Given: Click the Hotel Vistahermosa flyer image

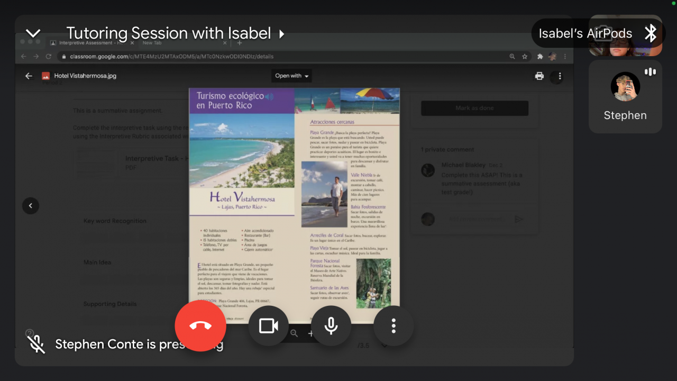Looking at the screenshot, I should tap(295, 205).
